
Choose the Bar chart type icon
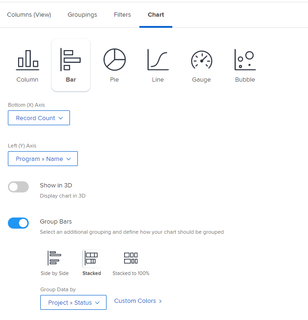click(70, 60)
